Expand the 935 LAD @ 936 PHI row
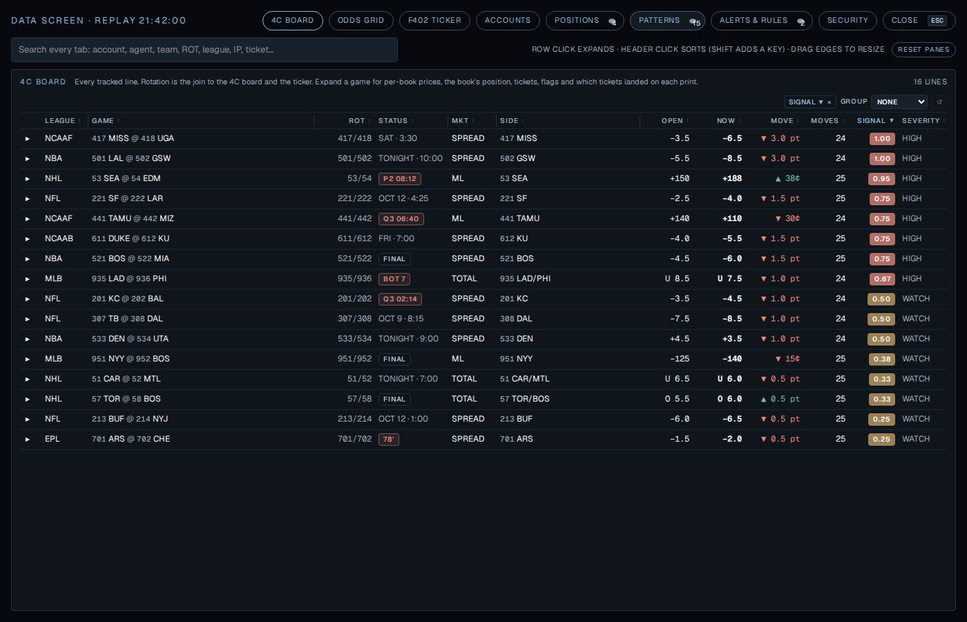 [28, 279]
